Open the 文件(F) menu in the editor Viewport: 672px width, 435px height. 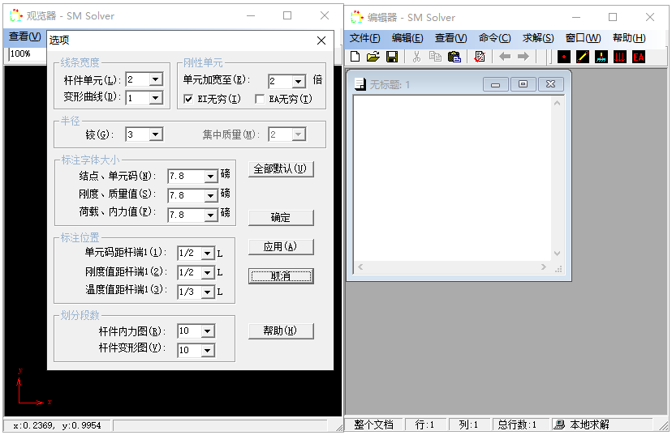click(364, 38)
